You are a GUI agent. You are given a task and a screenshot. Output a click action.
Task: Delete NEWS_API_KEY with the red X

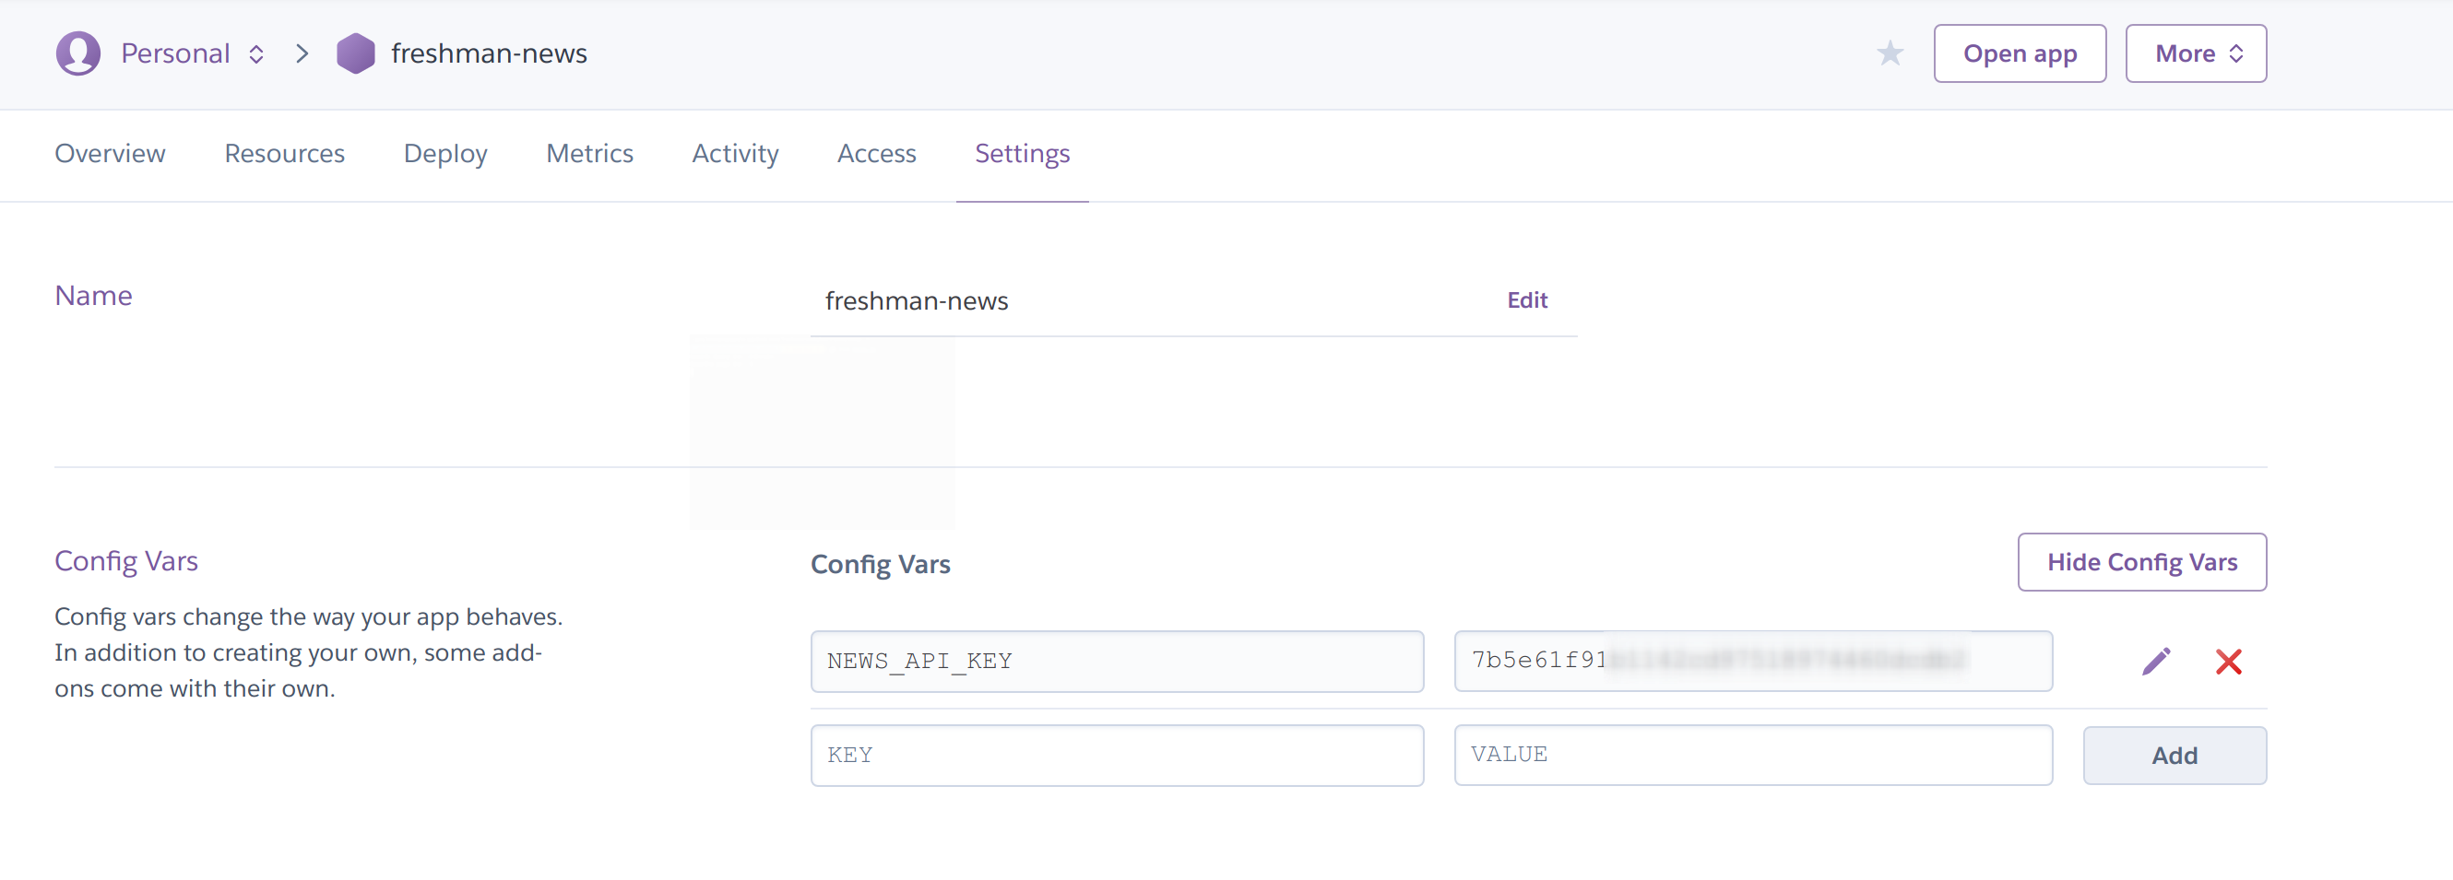pos(2228,662)
